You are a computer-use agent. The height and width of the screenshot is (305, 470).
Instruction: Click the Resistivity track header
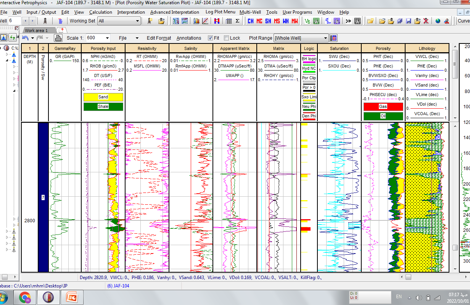[x=147, y=48]
